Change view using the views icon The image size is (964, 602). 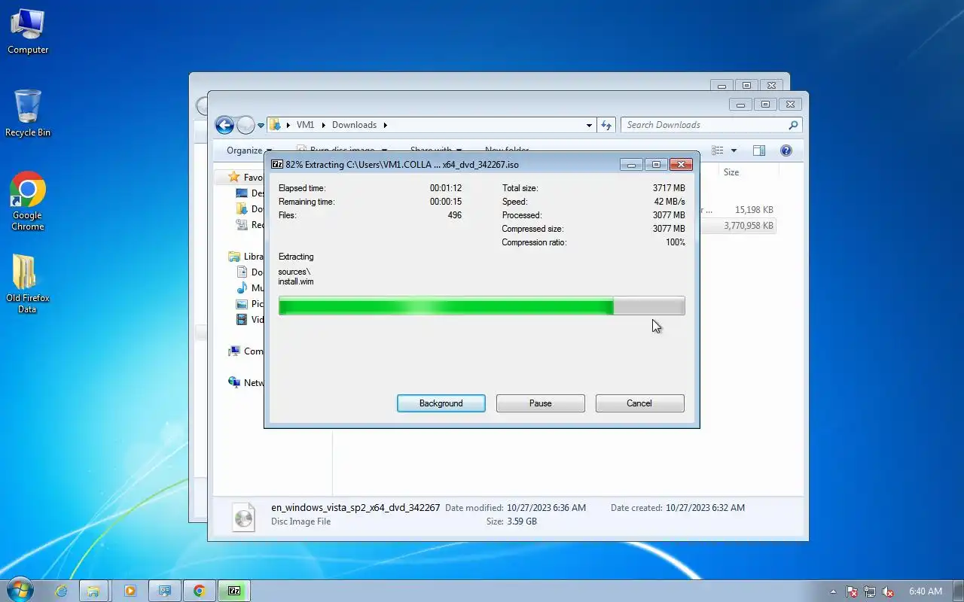coord(718,150)
